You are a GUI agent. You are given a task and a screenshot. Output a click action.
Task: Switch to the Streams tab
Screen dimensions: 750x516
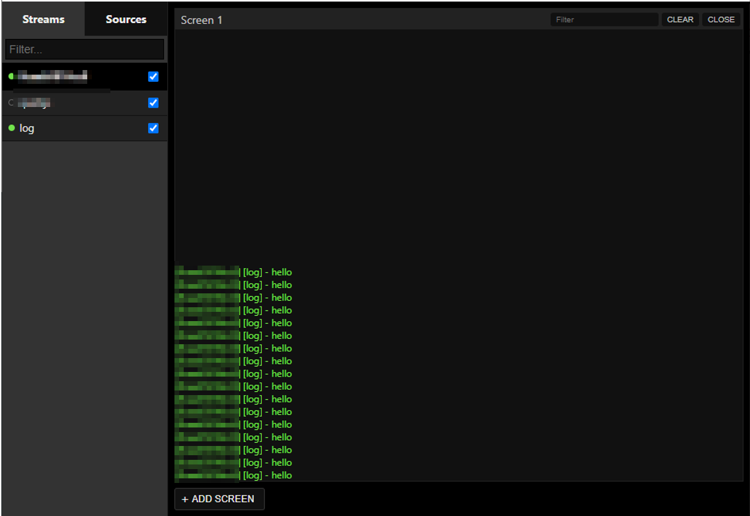click(x=44, y=19)
